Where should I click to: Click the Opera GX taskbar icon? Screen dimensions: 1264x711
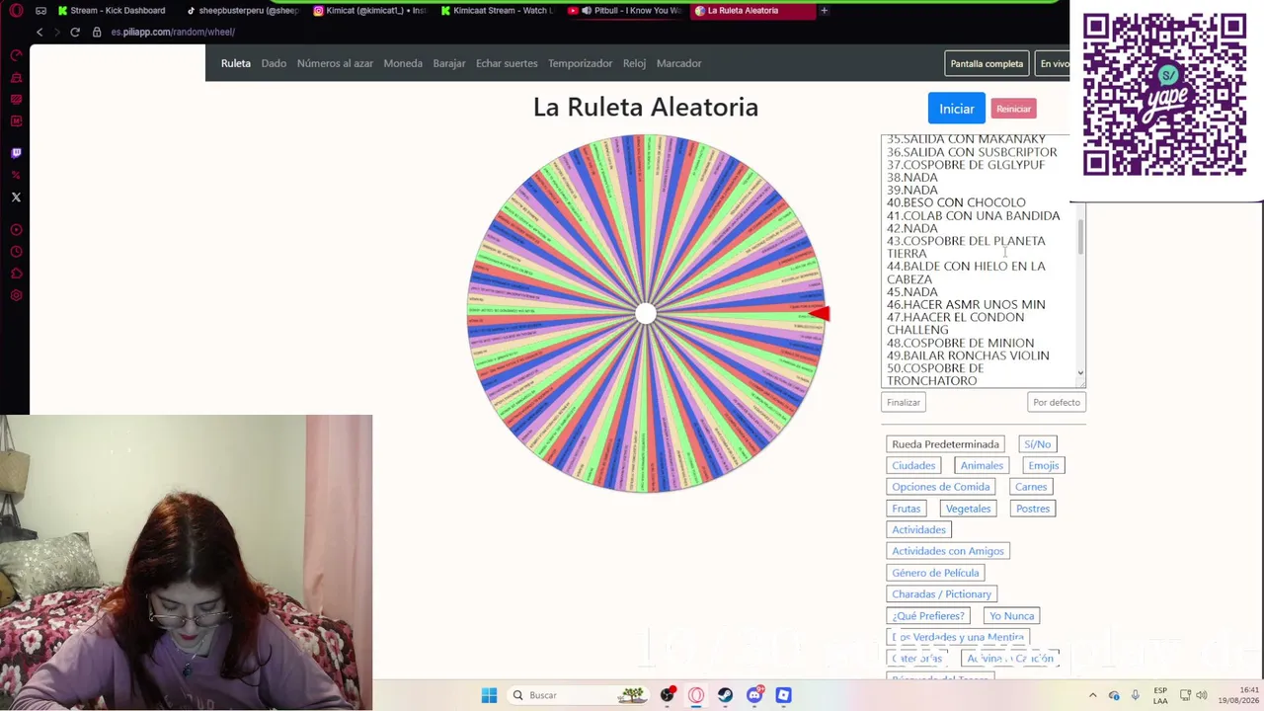[696, 695]
